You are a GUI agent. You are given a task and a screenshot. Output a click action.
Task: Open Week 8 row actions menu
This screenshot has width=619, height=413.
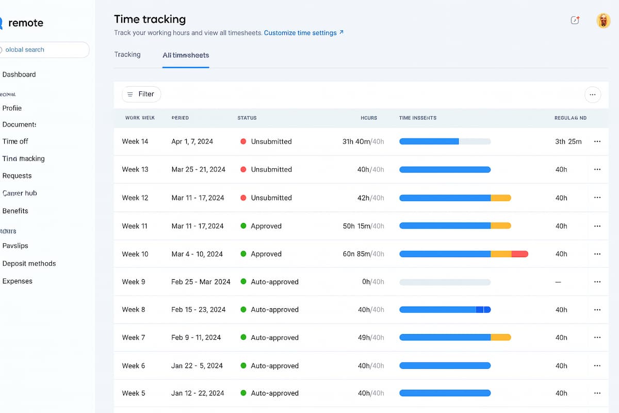pos(597,310)
